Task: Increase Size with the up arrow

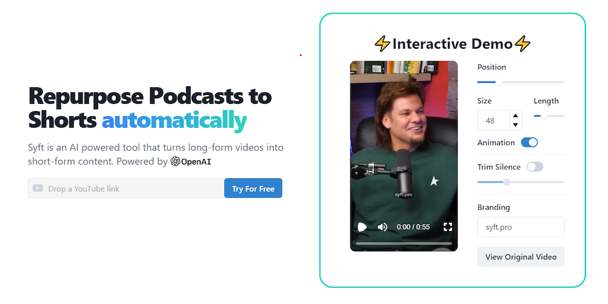Action: click(x=515, y=116)
